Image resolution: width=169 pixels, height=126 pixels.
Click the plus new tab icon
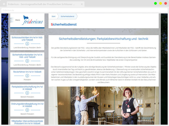tap(4, 4)
